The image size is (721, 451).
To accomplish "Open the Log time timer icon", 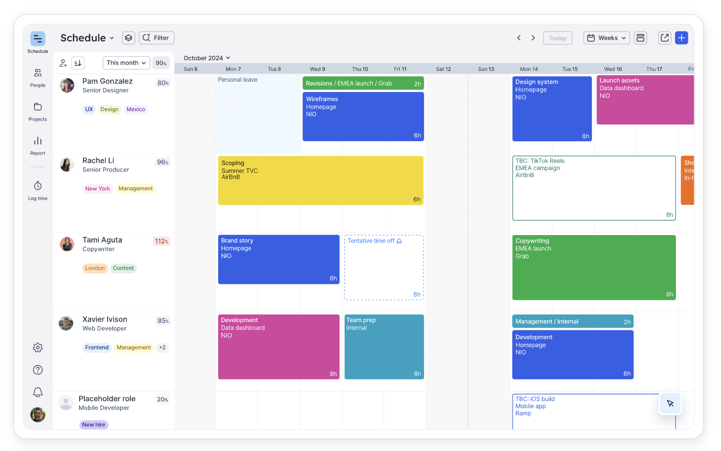I will [x=38, y=186].
